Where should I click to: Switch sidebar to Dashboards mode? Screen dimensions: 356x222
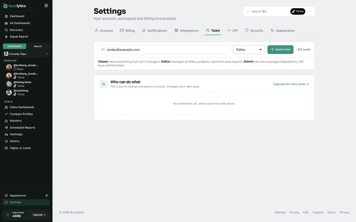pyautogui.click(x=14, y=46)
